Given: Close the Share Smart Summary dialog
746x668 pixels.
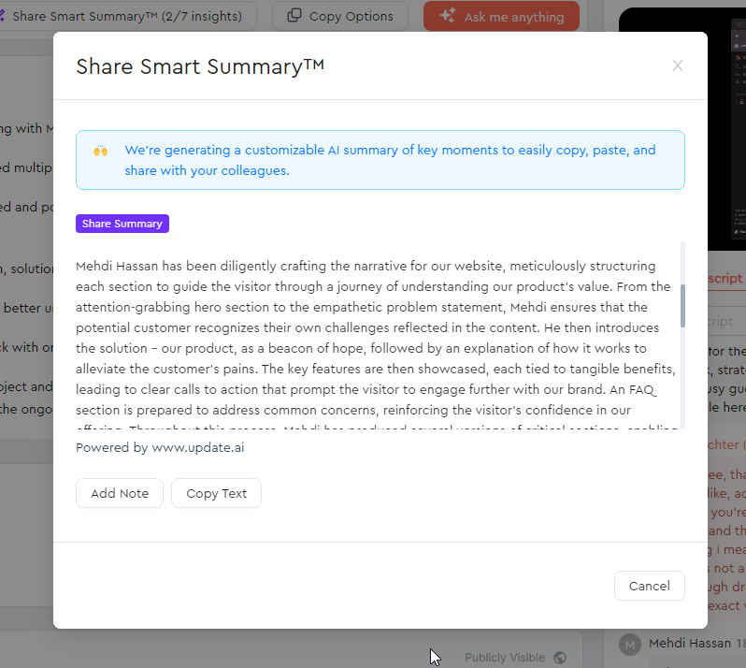Looking at the screenshot, I should (x=677, y=65).
